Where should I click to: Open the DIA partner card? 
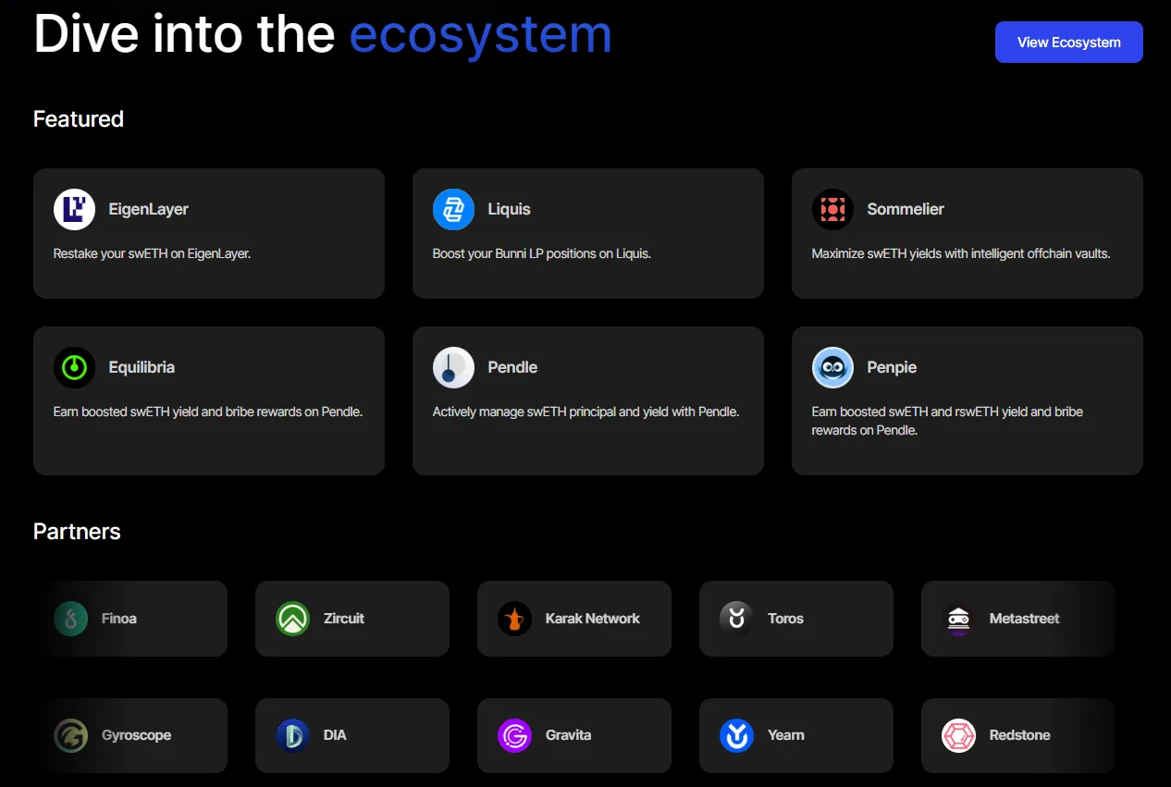coord(351,735)
